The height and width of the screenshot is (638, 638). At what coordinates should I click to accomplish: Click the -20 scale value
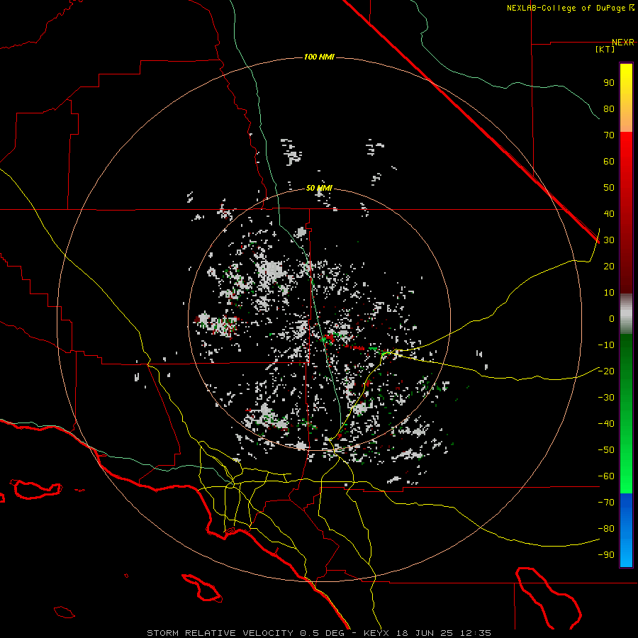pos(606,371)
